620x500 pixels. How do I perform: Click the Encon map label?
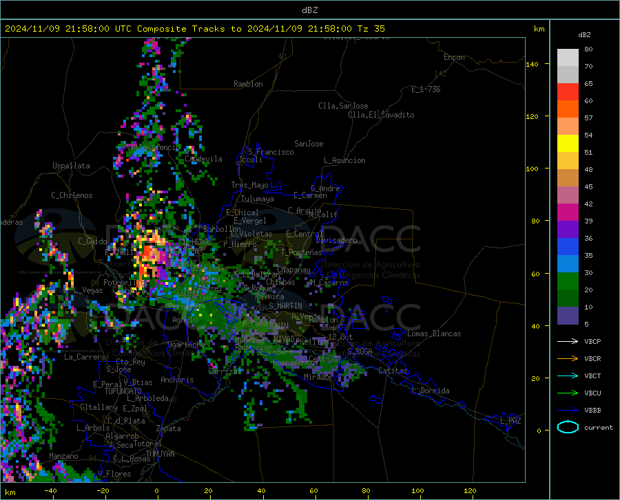tap(454, 57)
